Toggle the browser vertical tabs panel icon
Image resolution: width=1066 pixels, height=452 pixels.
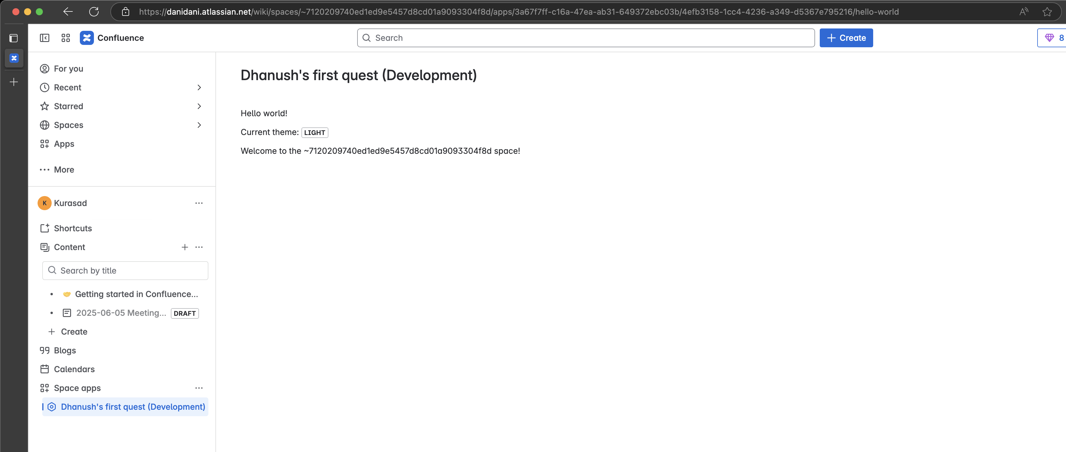pyautogui.click(x=14, y=38)
